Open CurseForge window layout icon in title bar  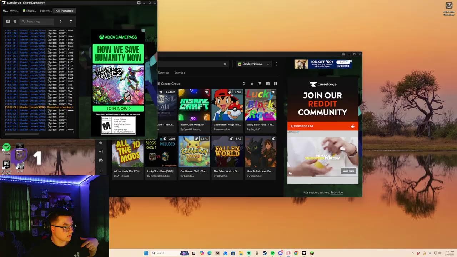[x=343, y=54]
